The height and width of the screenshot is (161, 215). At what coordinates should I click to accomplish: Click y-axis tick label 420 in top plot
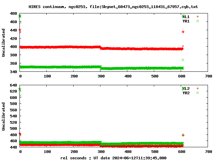[13, 39]
